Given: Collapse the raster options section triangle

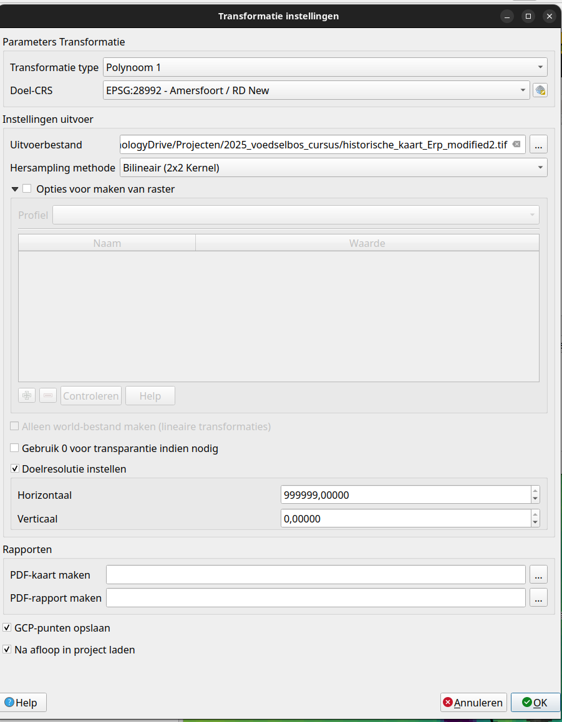Looking at the screenshot, I should pos(15,189).
